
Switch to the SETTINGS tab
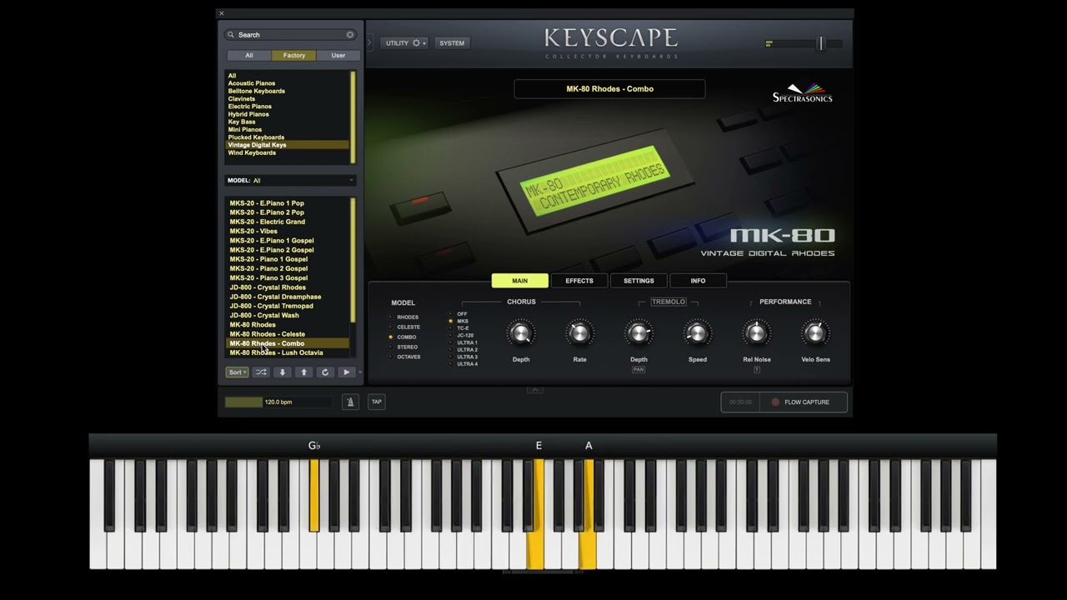pos(639,281)
